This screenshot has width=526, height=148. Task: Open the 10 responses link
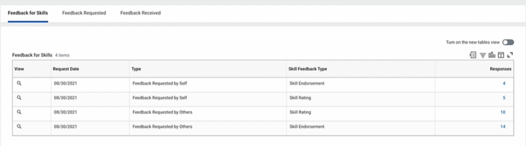[503, 112]
